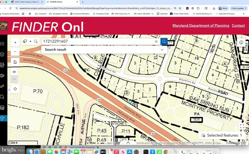Find my location on the map
Viewport: 249px width, 154px height.
click(x=15, y=89)
